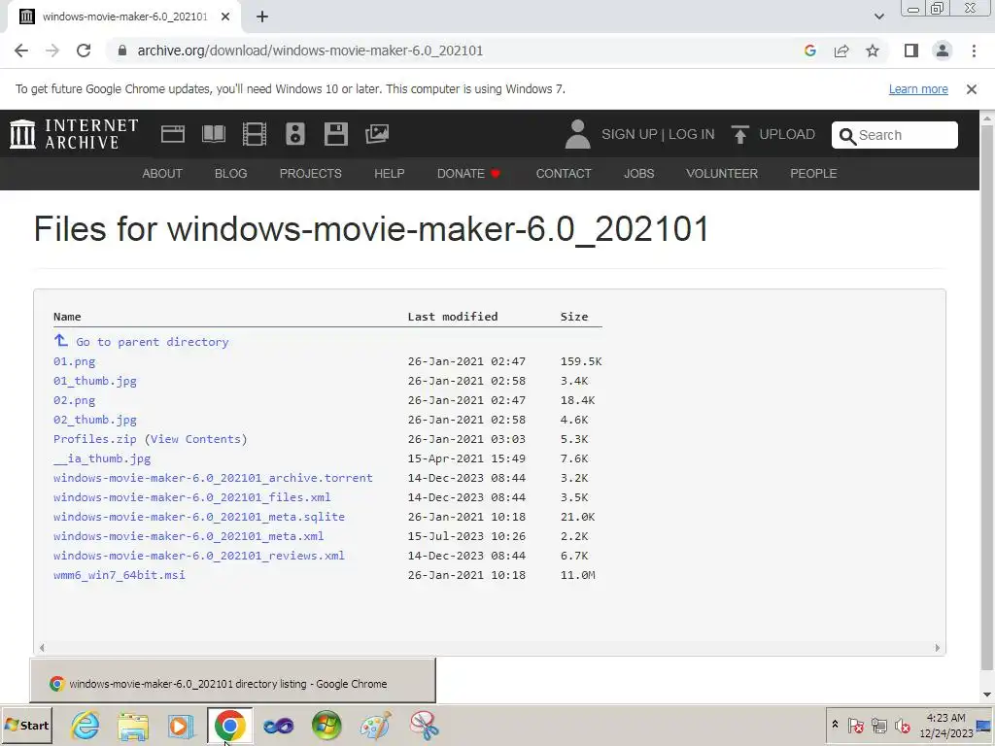This screenshot has height=746, width=995.
Task: Download wmm6_win7_64bit.msi
Action: click(120, 575)
